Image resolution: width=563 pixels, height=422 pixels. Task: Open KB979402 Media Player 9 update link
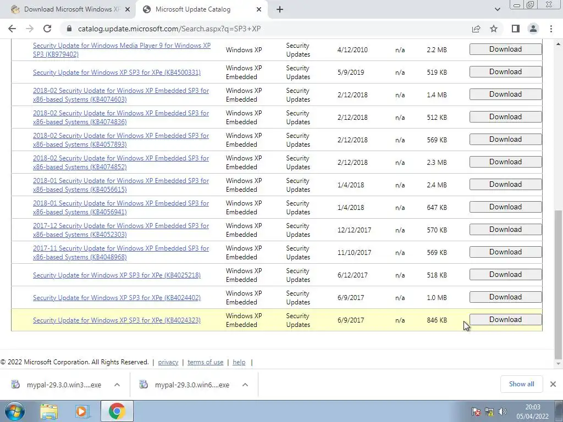coord(122,50)
